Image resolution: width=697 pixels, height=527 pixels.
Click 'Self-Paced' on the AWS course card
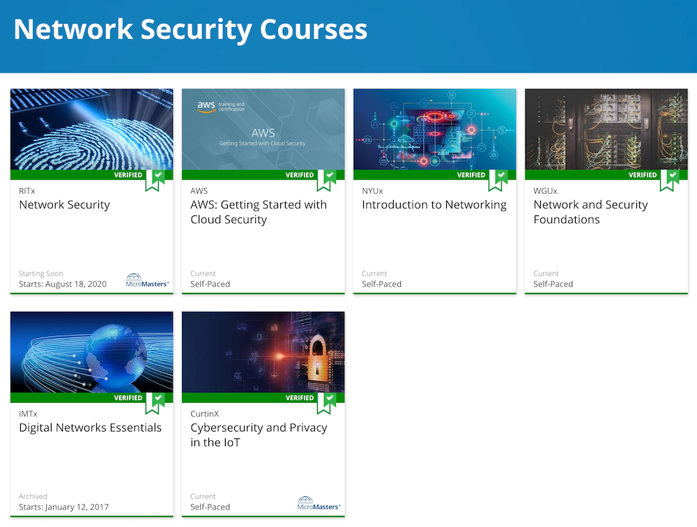point(210,284)
